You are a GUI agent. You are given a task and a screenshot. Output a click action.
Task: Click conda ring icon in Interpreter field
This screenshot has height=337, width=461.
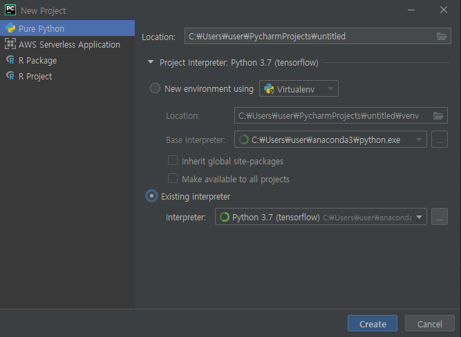click(x=225, y=217)
